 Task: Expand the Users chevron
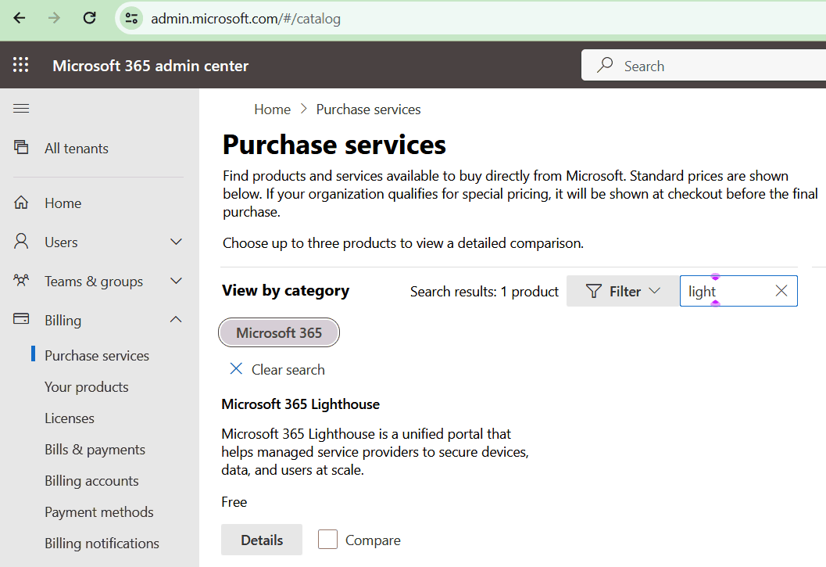[x=176, y=242]
